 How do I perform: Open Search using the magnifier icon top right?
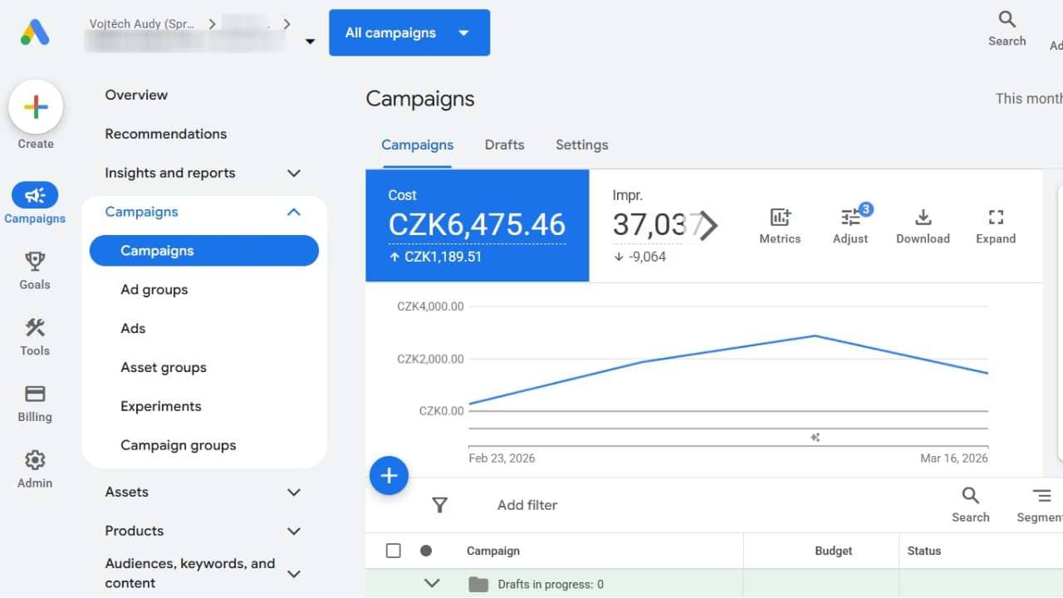pos(1006,20)
